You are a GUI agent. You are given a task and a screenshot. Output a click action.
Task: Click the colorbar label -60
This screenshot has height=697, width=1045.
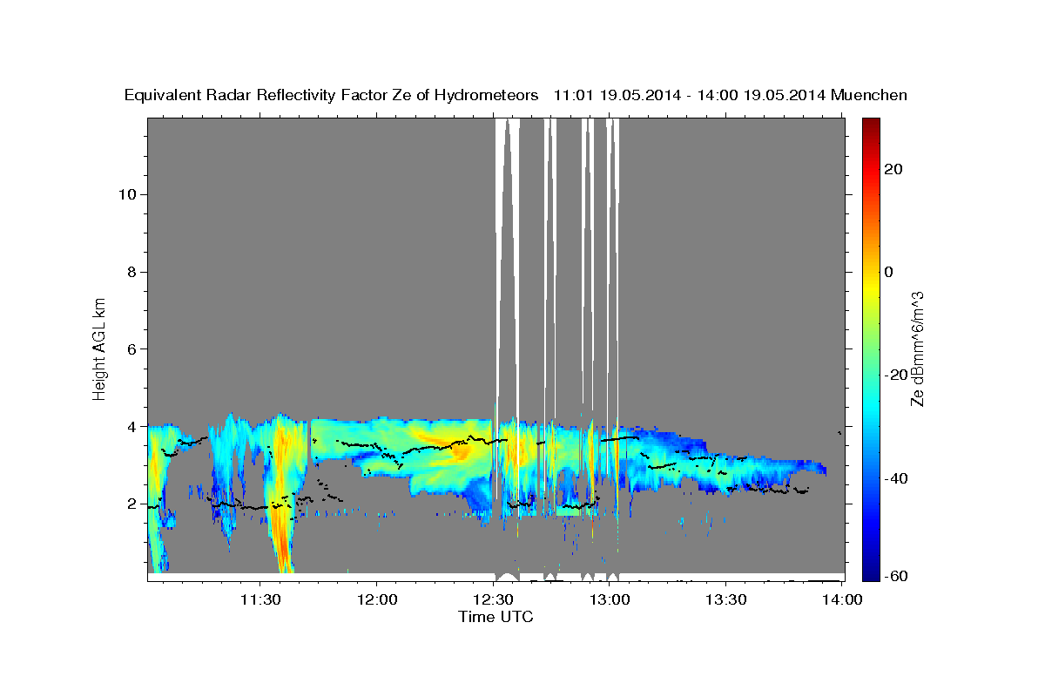pos(896,575)
